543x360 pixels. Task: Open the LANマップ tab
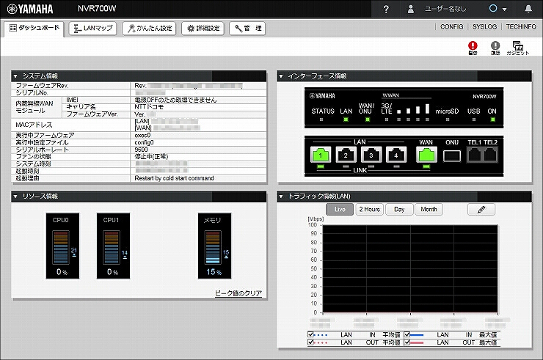92,29
